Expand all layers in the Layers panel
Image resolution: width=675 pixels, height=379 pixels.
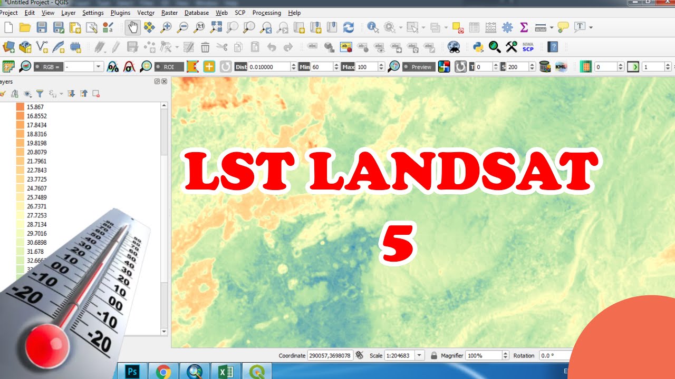(x=71, y=94)
